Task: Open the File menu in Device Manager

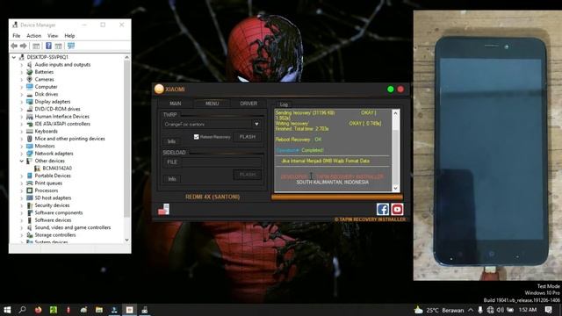Action: [17, 36]
